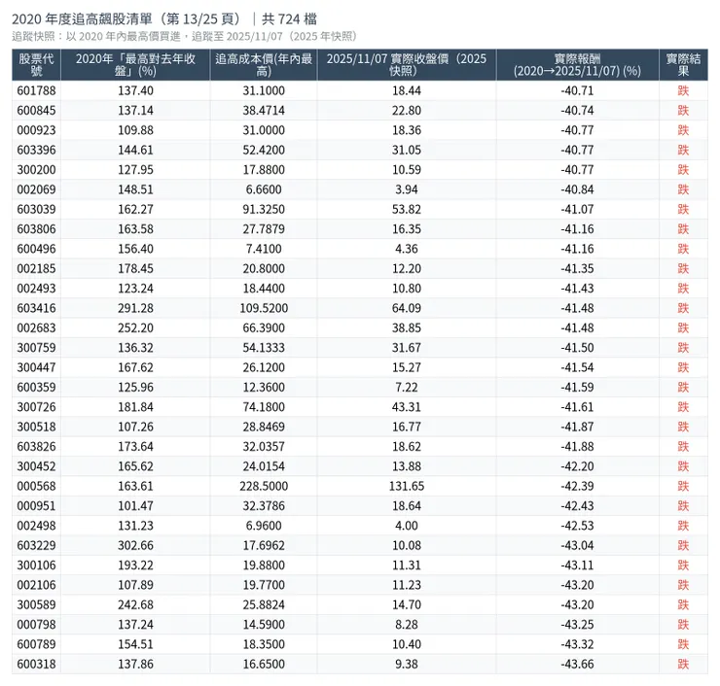This screenshot has height=686, width=720.
Task: Select stock code 603396
Action: (x=36, y=150)
